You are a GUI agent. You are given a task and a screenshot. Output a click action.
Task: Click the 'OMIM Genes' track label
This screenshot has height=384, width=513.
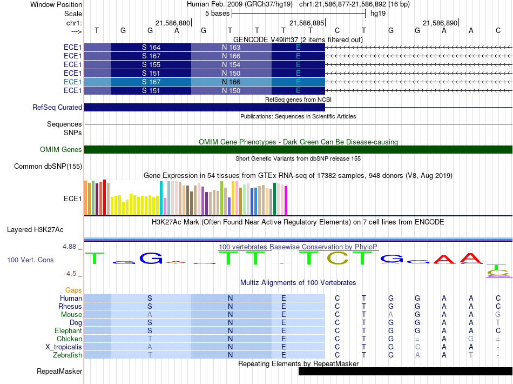click(60, 149)
